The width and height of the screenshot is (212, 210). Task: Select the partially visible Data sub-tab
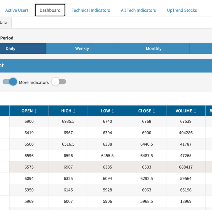point(6,23)
